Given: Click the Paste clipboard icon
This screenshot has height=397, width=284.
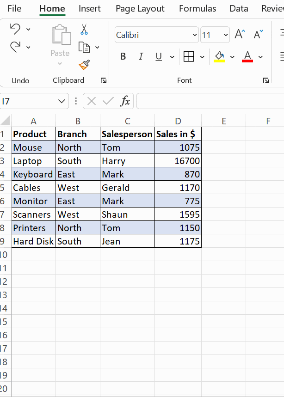Looking at the screenshot, I should 62,35.
